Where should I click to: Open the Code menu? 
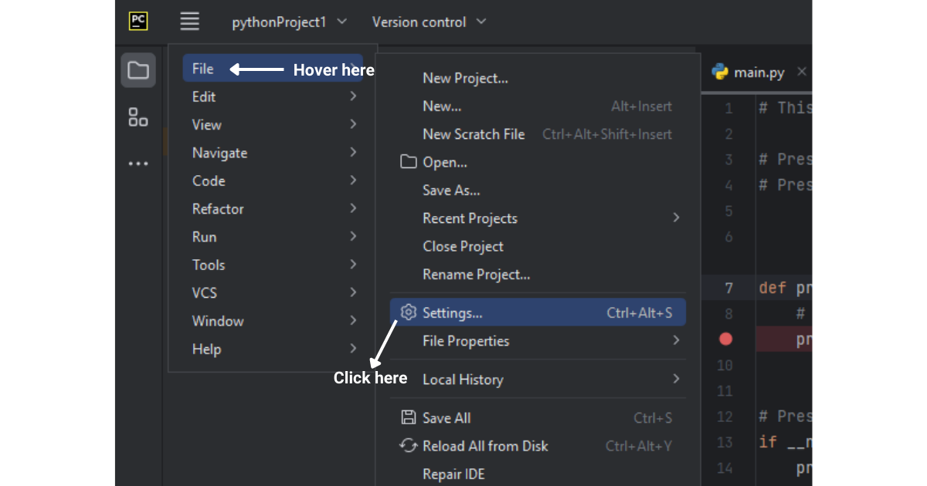pos(273,181)
